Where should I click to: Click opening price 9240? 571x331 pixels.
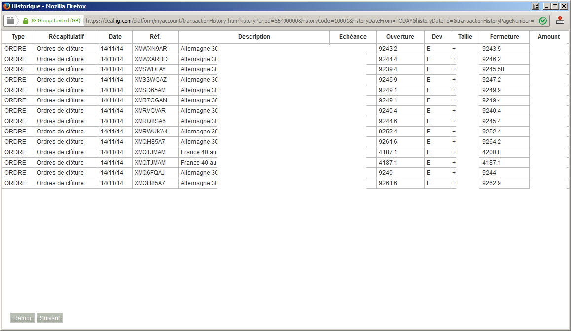[385, 173]
